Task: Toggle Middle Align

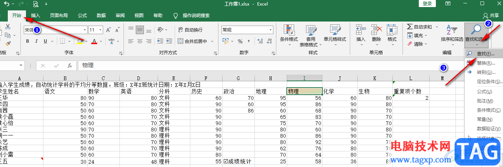Action: 140,30
